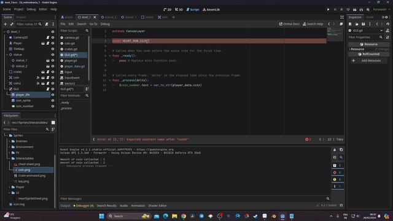The width and height of the screenshot is (393, 221).
Task: Switch to the Debugger bottom panel tab
Action: (84, 206)
